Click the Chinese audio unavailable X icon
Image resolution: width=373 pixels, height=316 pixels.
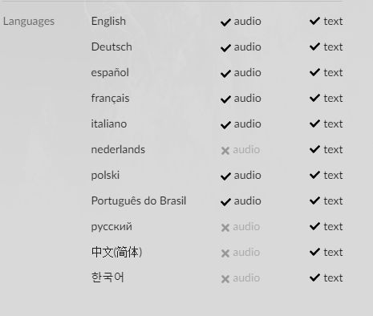pos(225,253)
